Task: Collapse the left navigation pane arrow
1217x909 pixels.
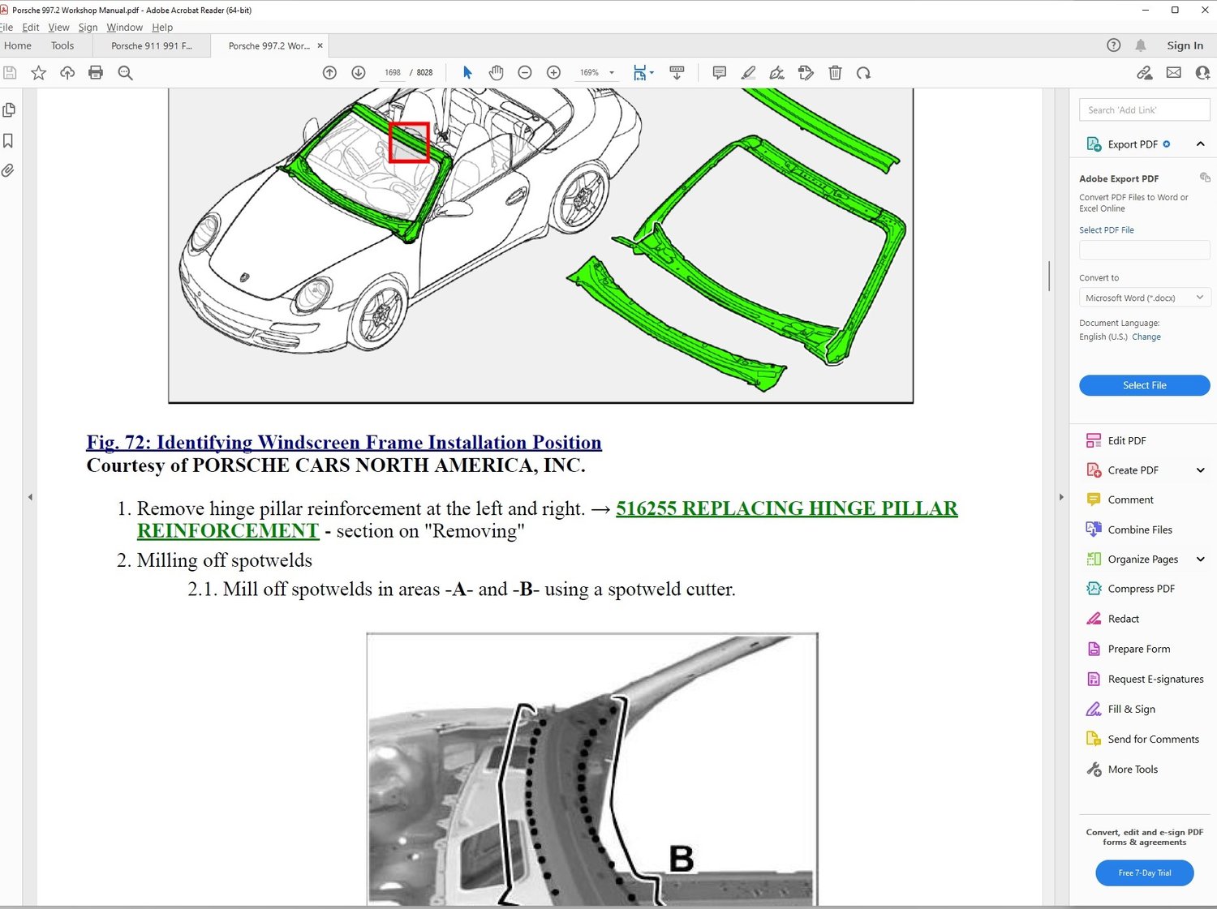Action: pos(30,497)
